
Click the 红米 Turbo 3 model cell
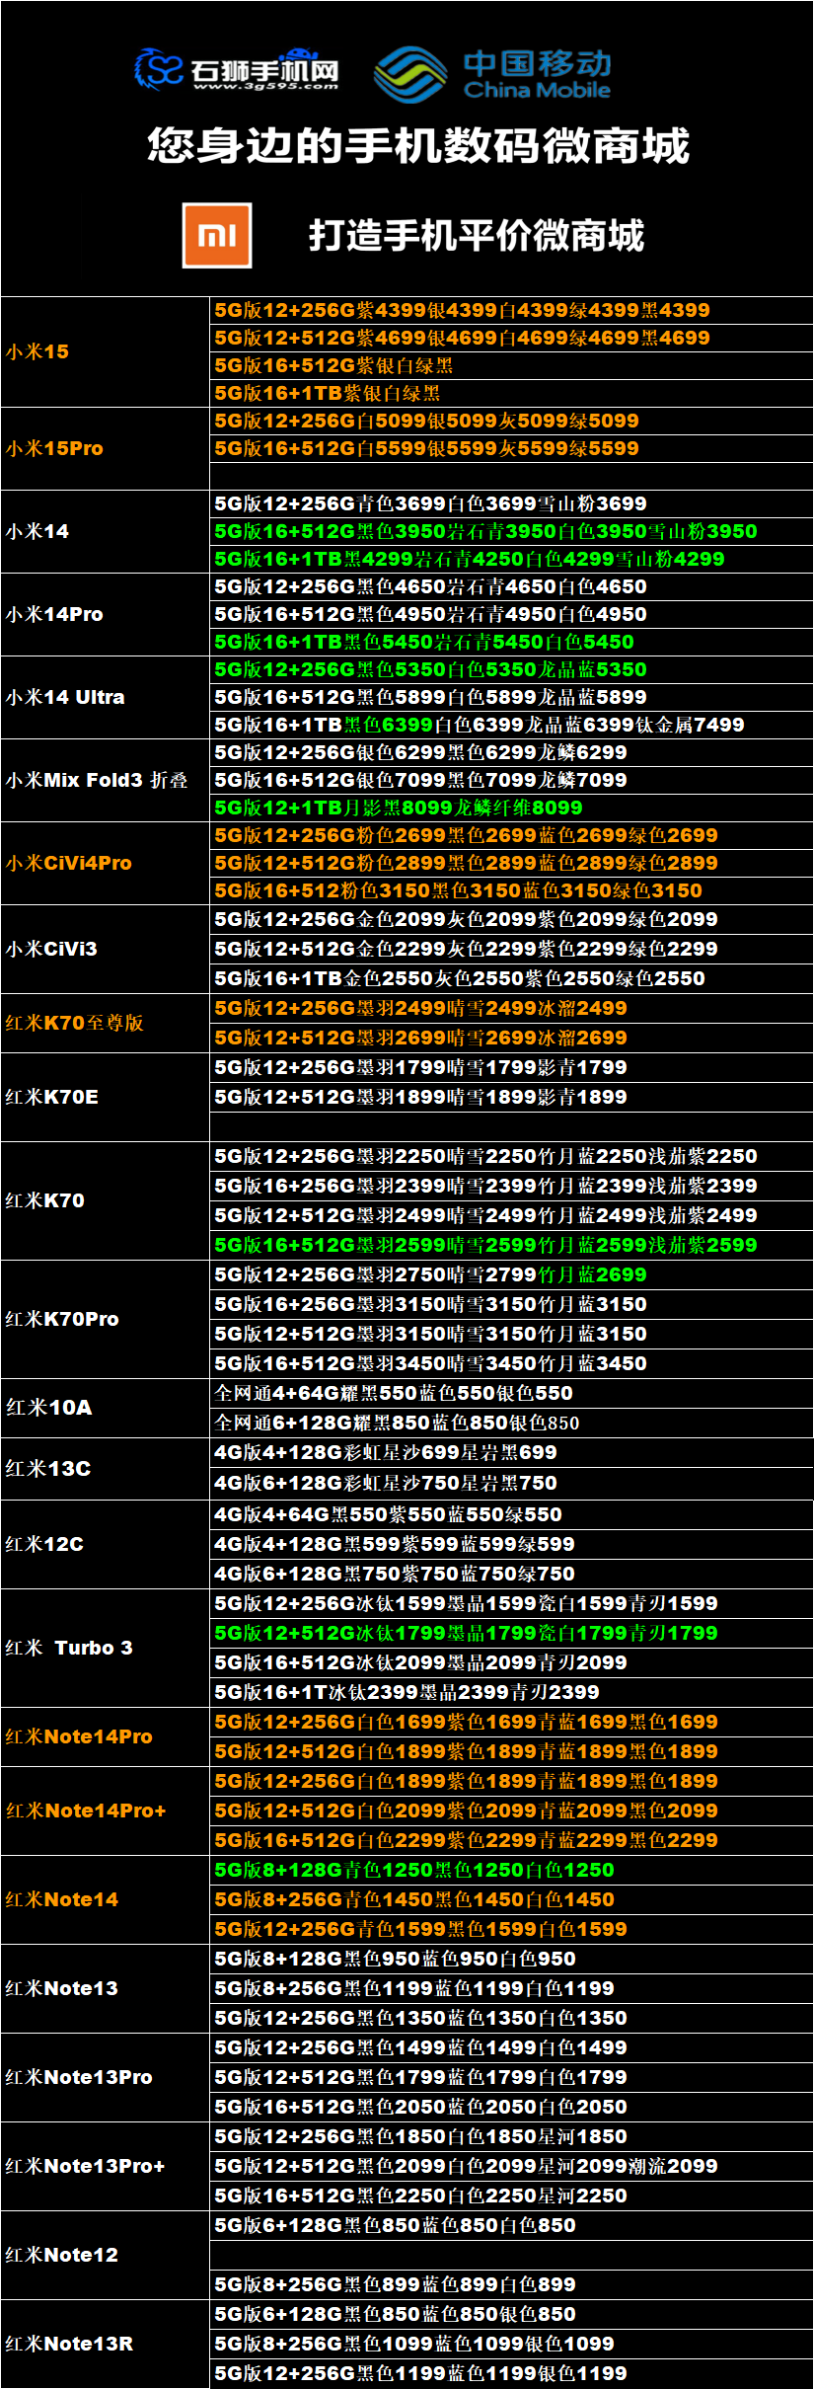coord(105,1648)
